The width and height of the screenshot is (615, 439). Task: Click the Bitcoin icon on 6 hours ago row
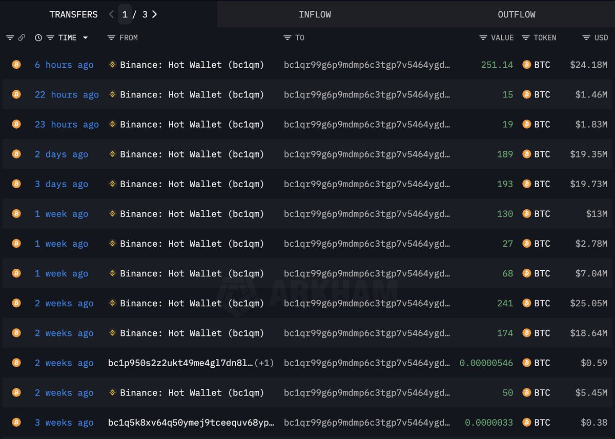point(16,65)
